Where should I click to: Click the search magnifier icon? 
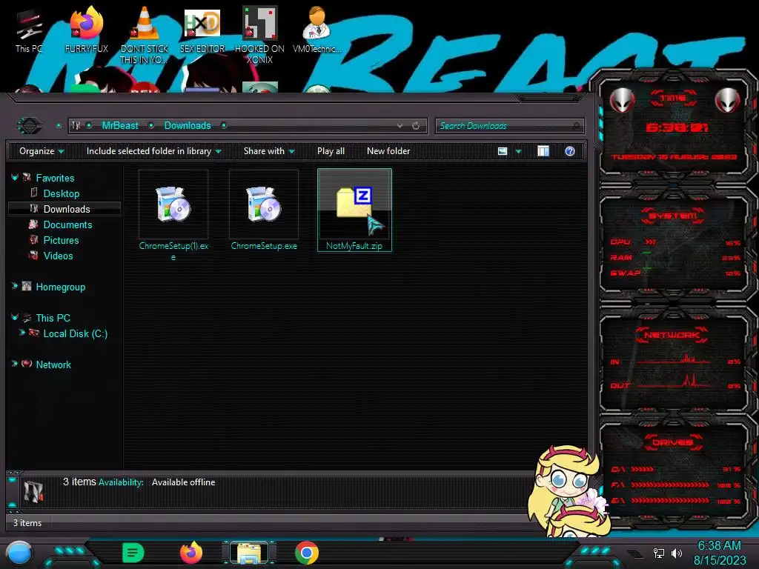(576, 126)
